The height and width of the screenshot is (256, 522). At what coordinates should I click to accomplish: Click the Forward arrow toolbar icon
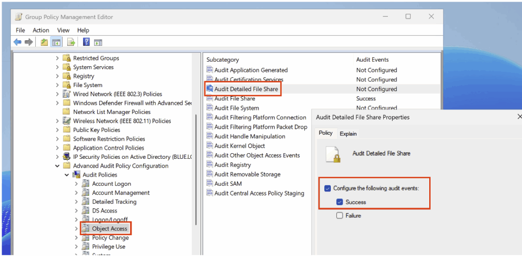click(x=29, y=42)
